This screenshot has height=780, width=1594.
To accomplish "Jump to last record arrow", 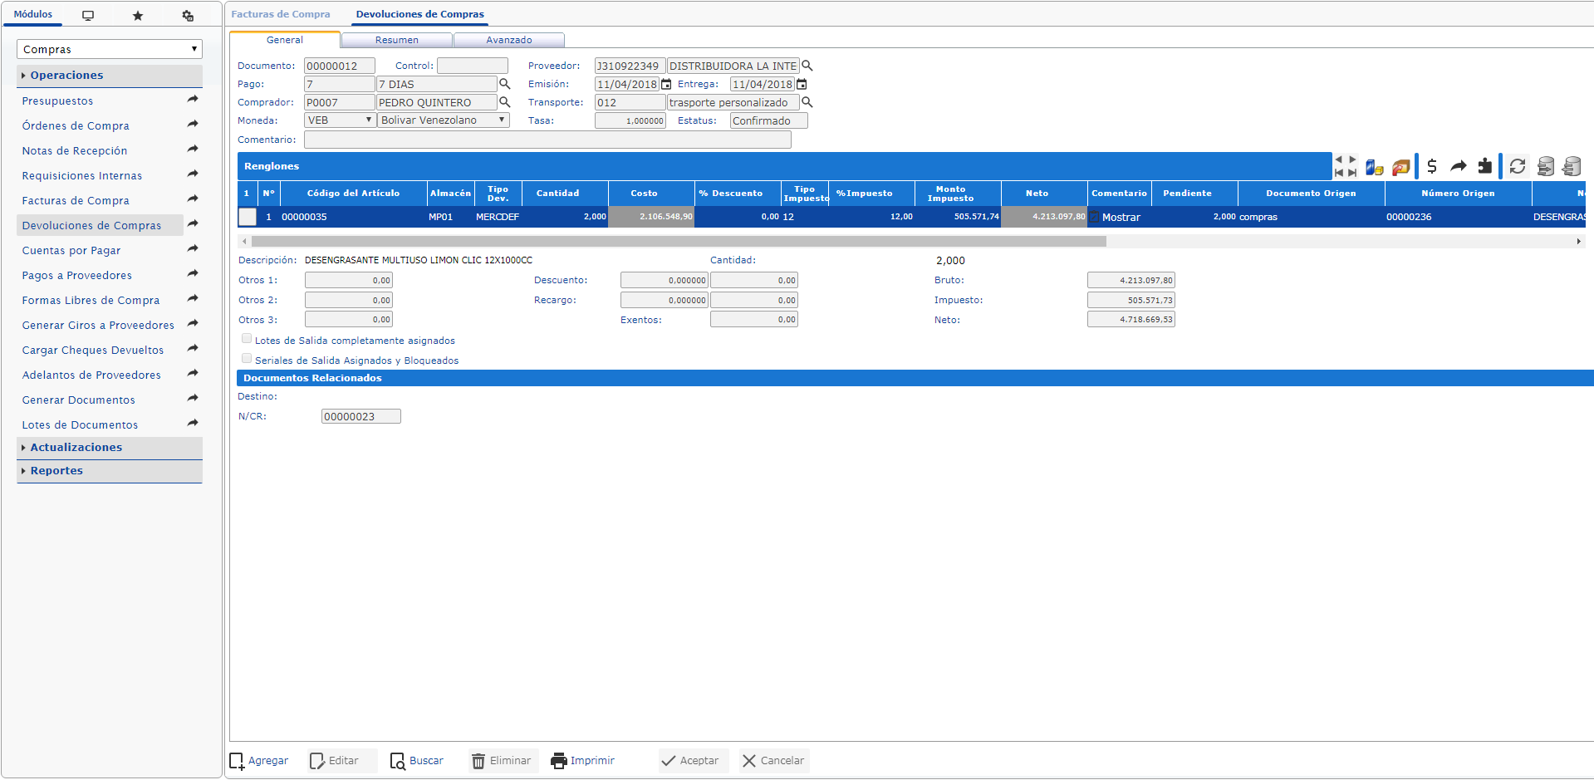I will click(1352, 173).
